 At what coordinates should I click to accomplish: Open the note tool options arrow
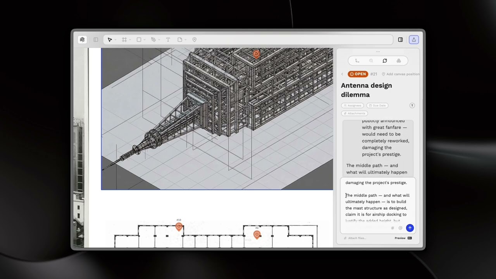coord(185,40)
